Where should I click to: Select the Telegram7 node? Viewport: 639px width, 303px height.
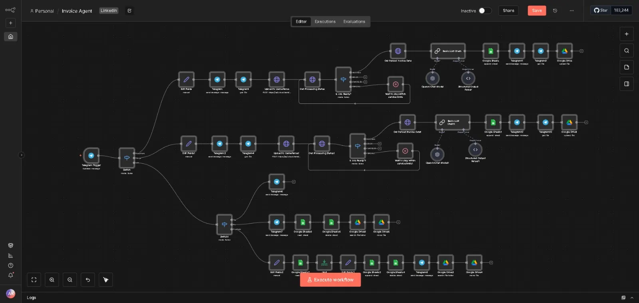tap(277, 222)
